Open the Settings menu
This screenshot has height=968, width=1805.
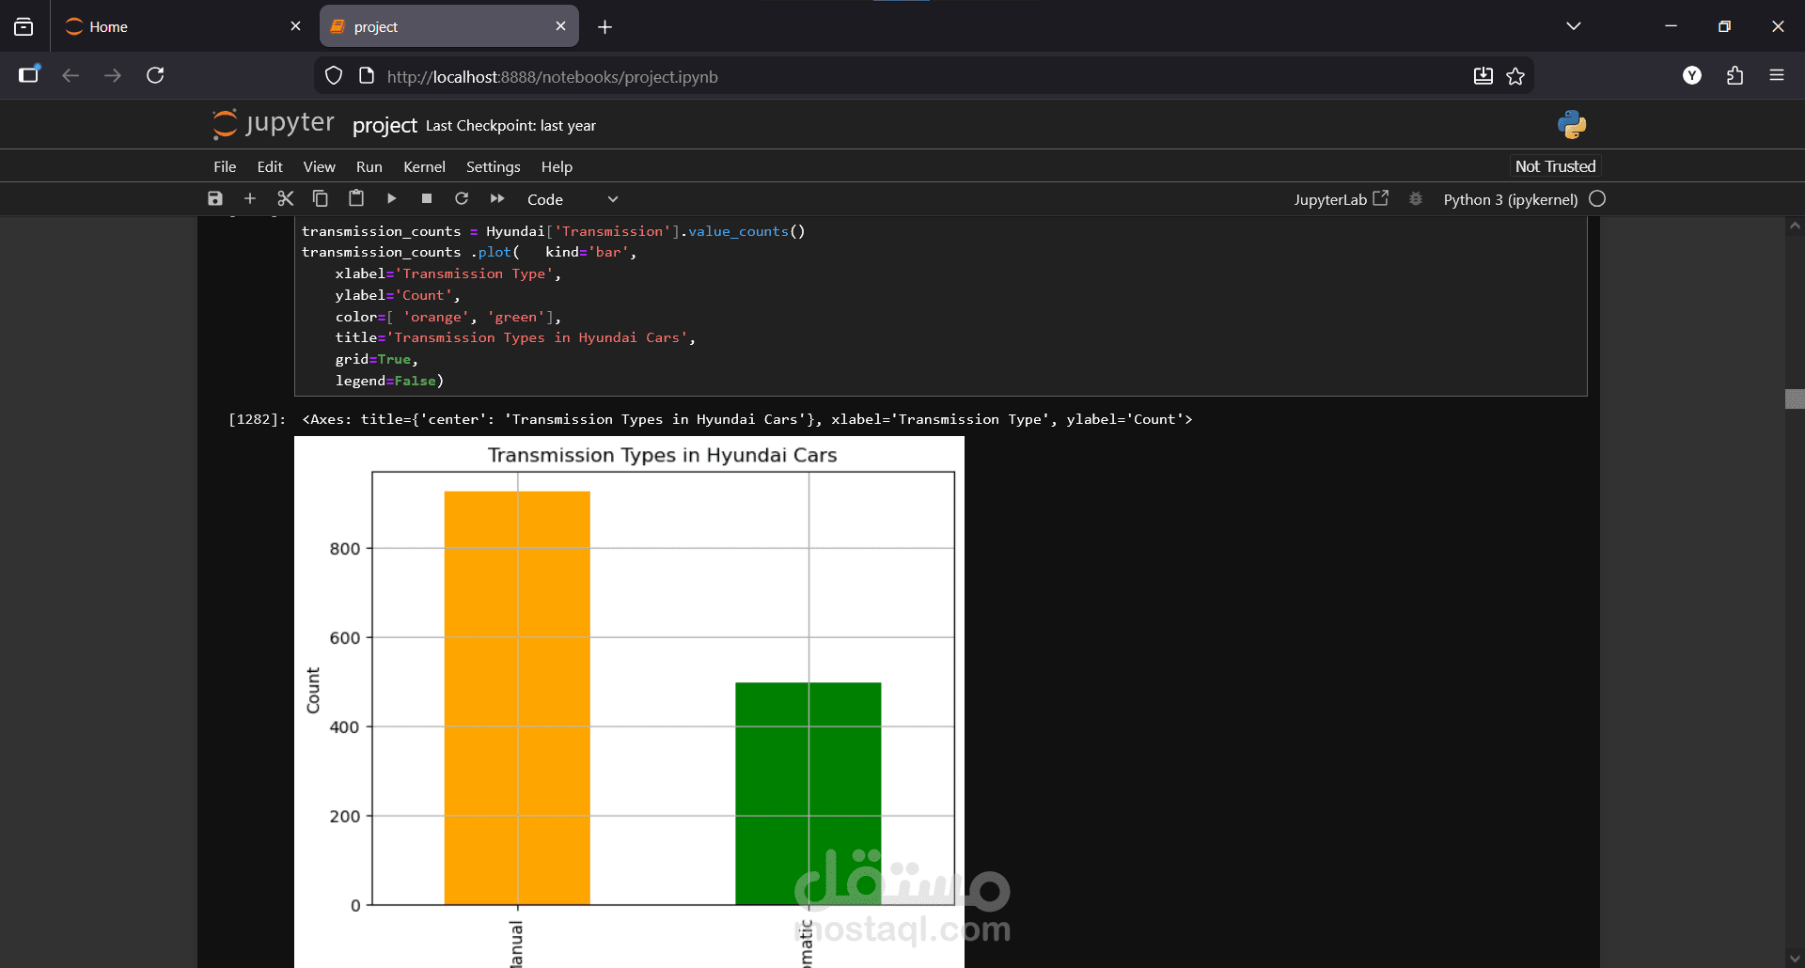(x=493, y=166)
